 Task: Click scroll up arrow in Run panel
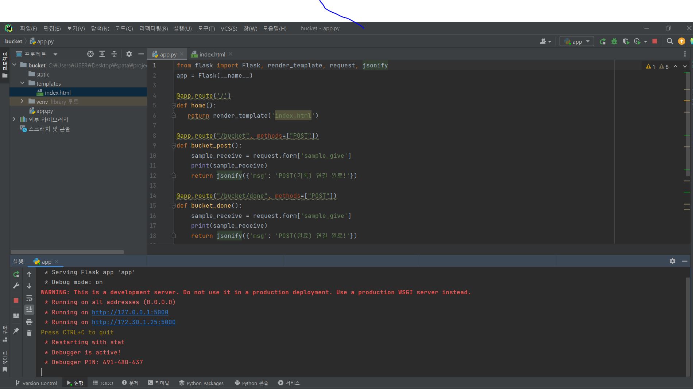[29, 274]
